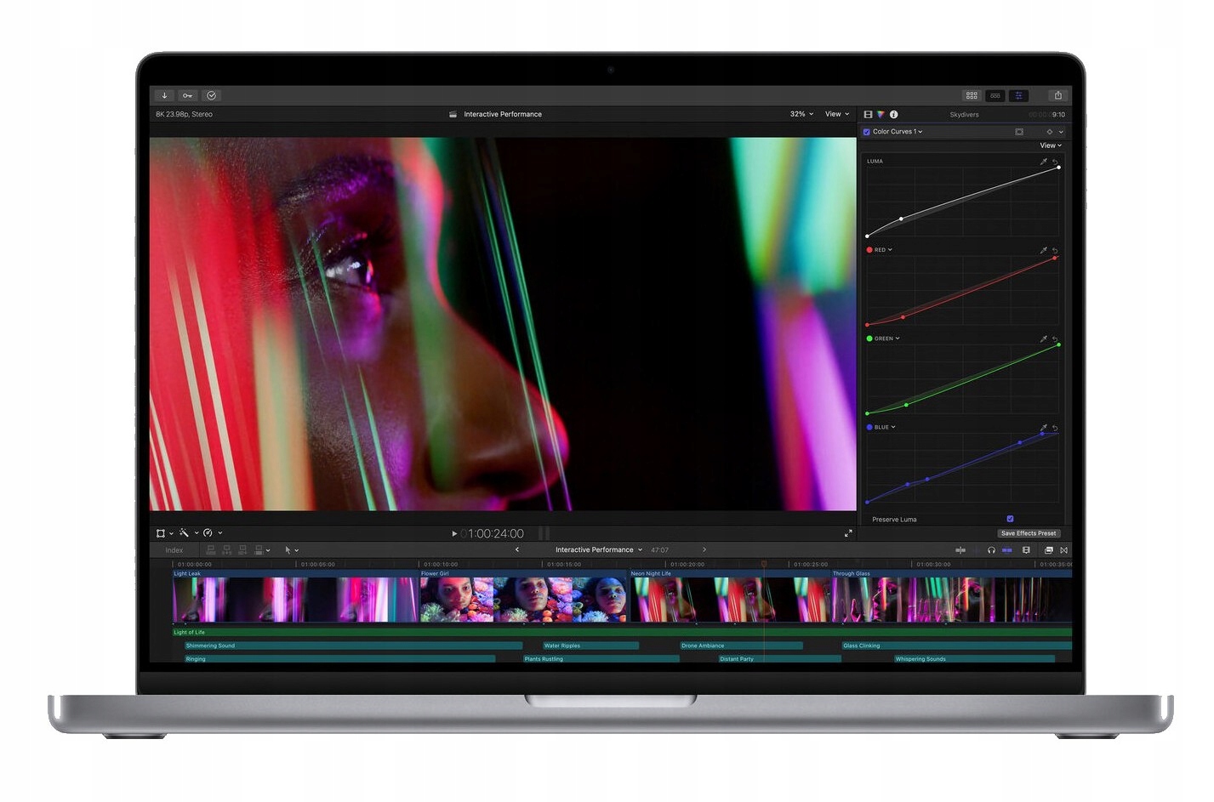Image resolution: width=1214 pixels, height=802 pixels.
Task: Toggle the Inspector sliders button
Action: click(x=1019, y=95)
